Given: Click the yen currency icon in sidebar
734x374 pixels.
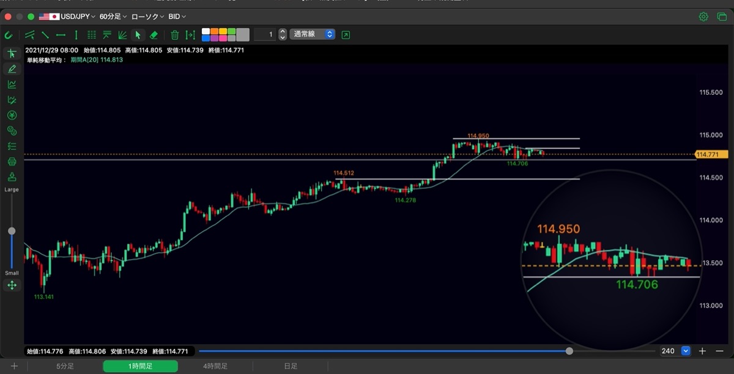Looking at the screenshot, I should (x=12, y=115).
